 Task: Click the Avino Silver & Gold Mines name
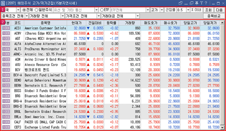(x=45, y=59)
